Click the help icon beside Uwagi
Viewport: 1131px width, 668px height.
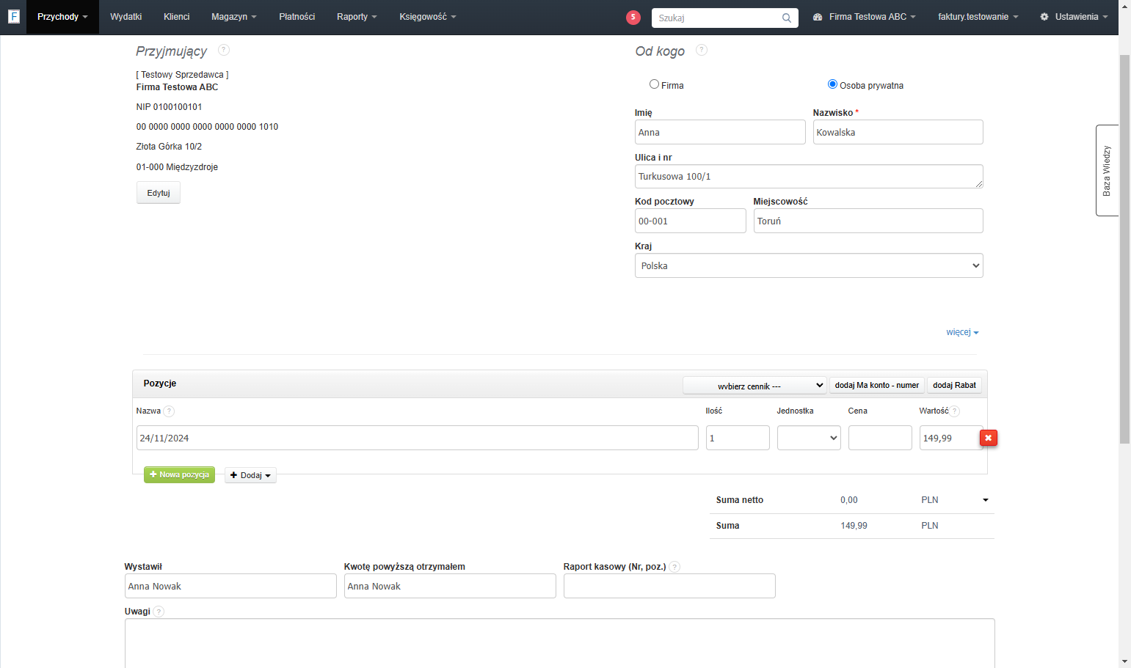pos(159,612)
